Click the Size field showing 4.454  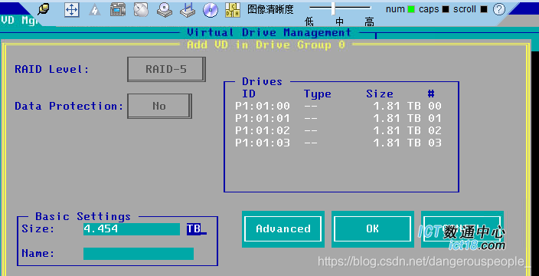coord(132,229)
